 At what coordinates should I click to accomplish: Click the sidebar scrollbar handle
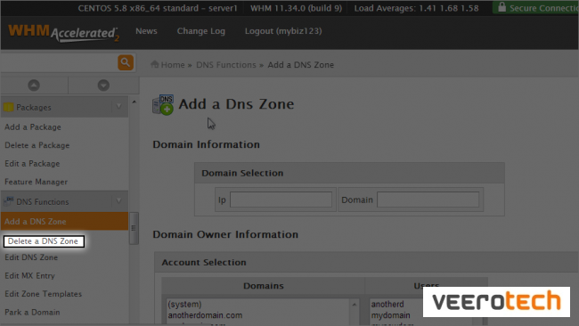134,228
